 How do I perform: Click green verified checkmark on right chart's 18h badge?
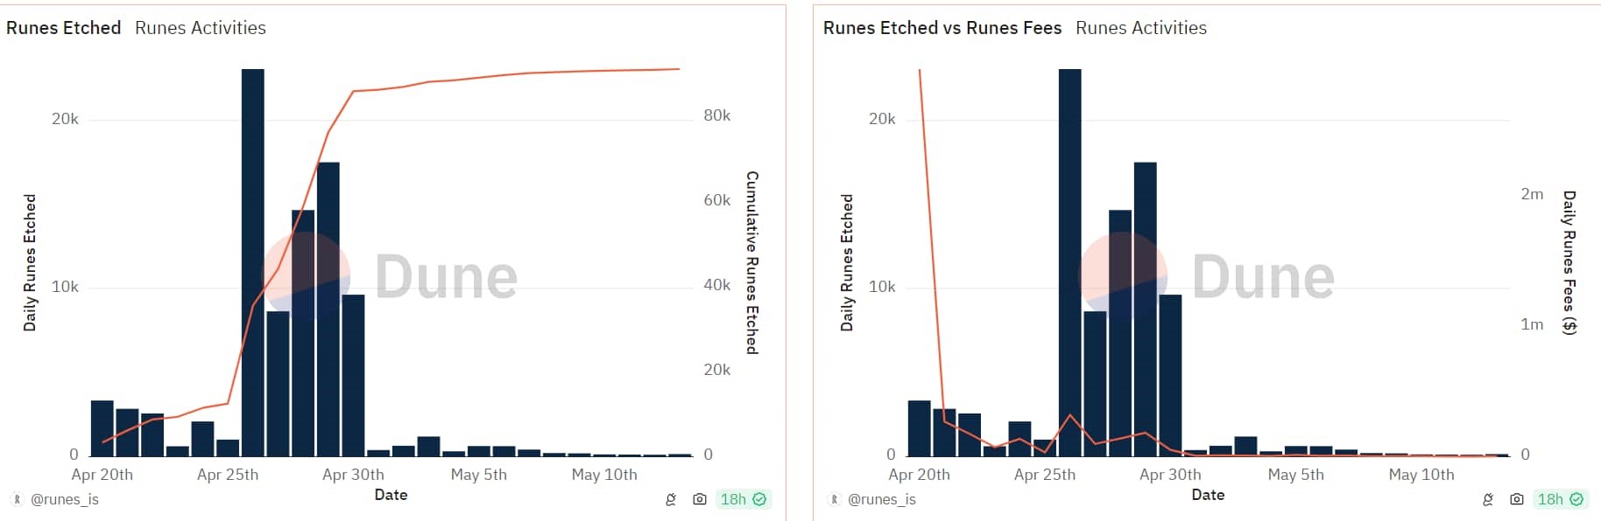1576,499
